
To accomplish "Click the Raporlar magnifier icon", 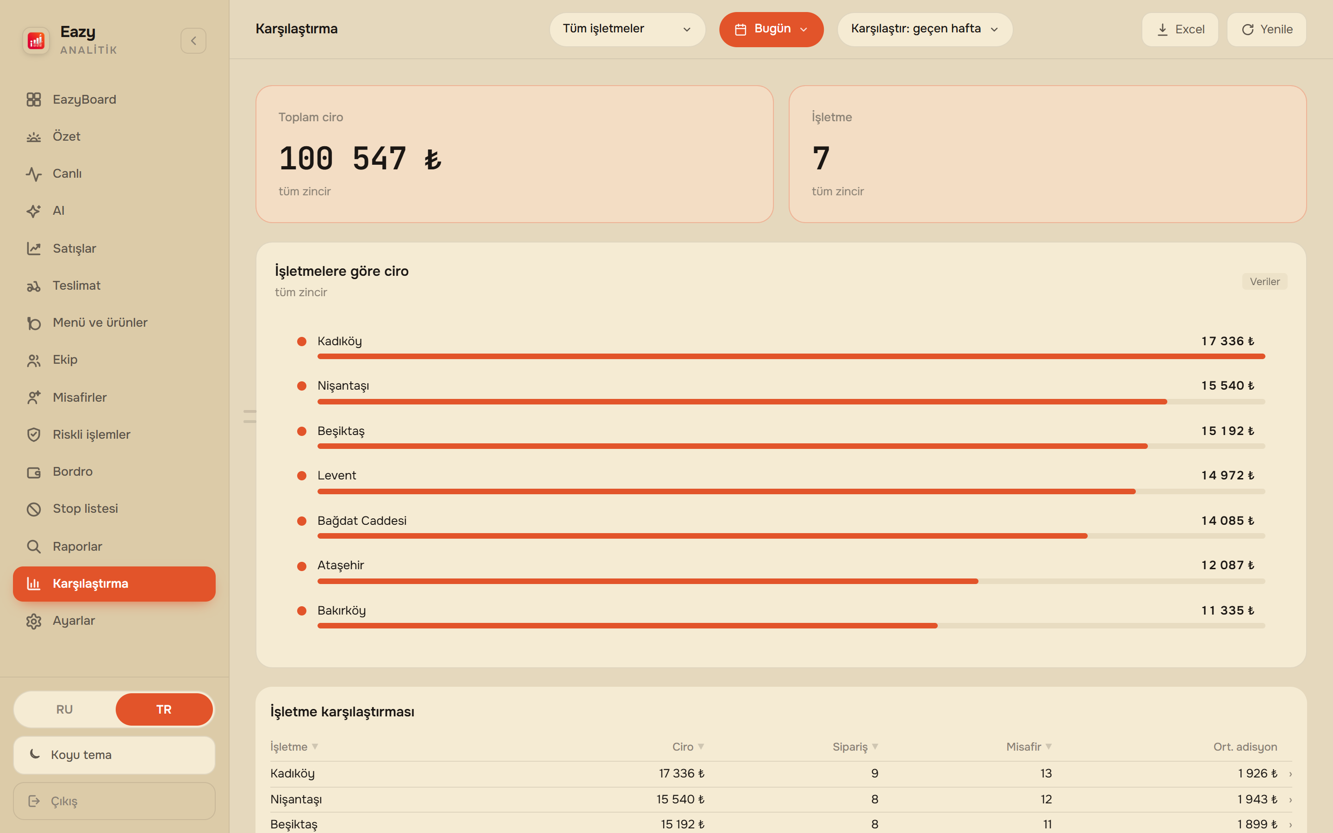I will click(34, 547).
